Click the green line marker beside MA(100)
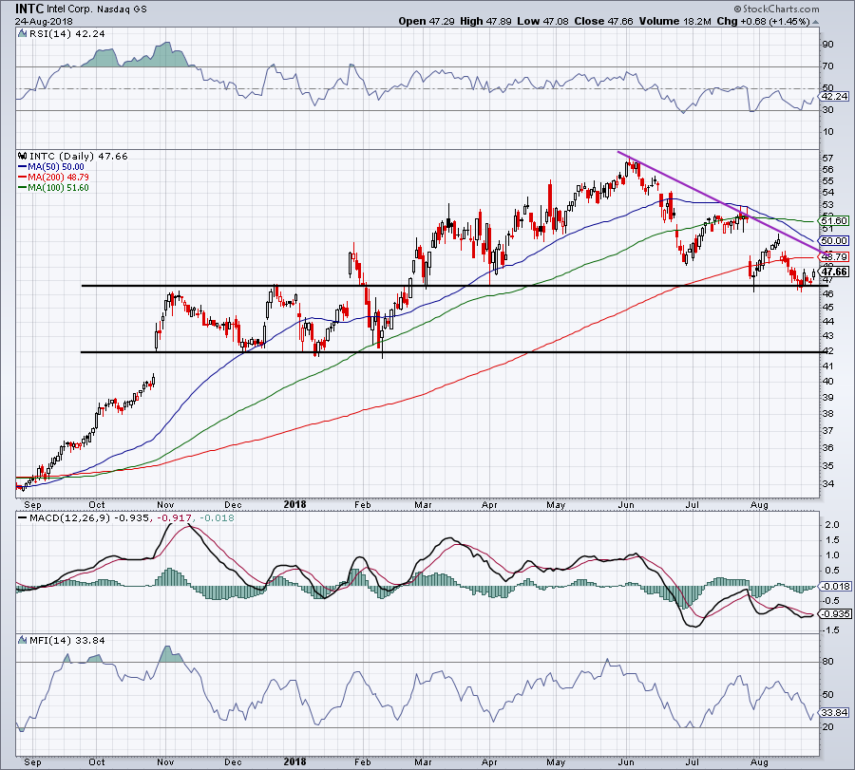The image size is (855, 770). click(23, 187)
